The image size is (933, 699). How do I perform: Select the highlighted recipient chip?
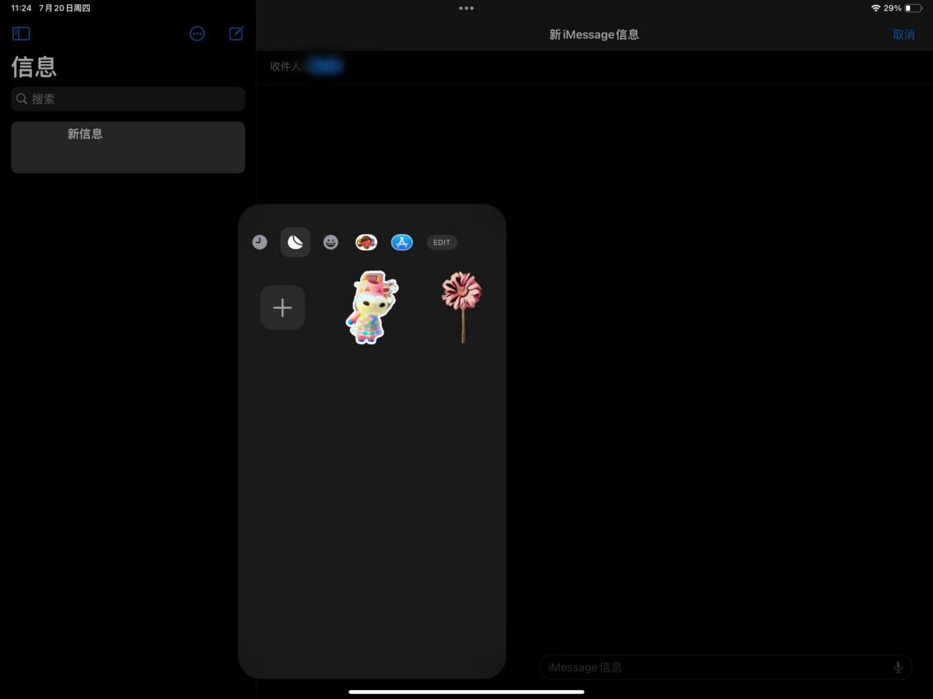tap(326, 65)
